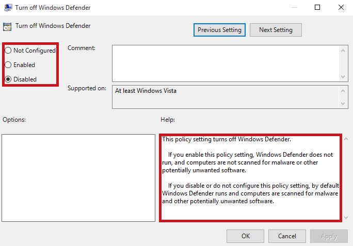Click the Supported on scroll up arrow
The height and width of the screenshot is (246, 353).
344,90
